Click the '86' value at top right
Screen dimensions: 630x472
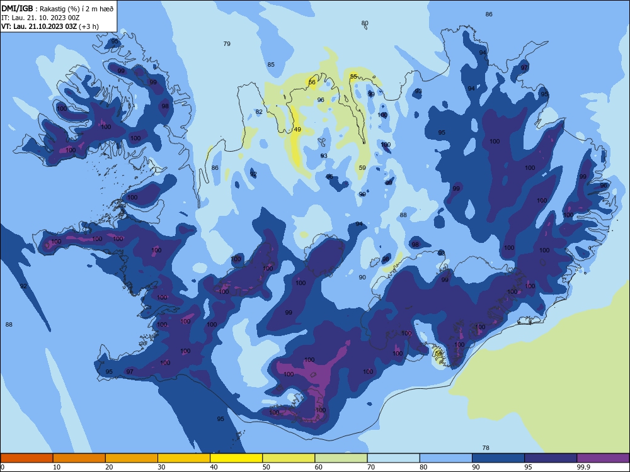[x=489, y=14]
